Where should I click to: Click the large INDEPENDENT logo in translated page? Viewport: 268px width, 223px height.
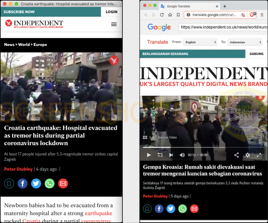[204, 77]
